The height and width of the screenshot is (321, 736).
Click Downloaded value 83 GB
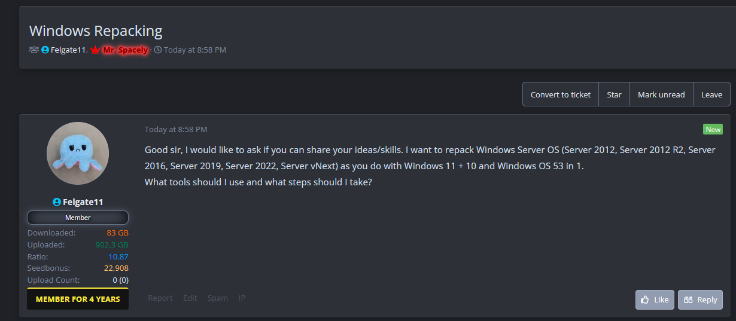point(117,233)
